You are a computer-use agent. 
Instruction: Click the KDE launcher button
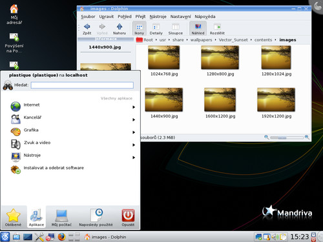[5, 237]
